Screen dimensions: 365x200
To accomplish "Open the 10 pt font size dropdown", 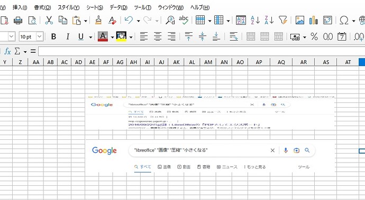I will pos(40,36).
